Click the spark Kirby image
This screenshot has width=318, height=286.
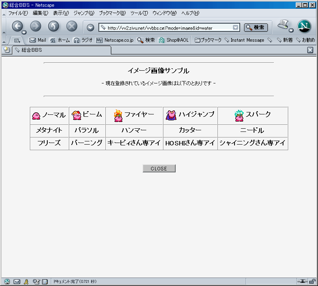click(x=239, y=116)
